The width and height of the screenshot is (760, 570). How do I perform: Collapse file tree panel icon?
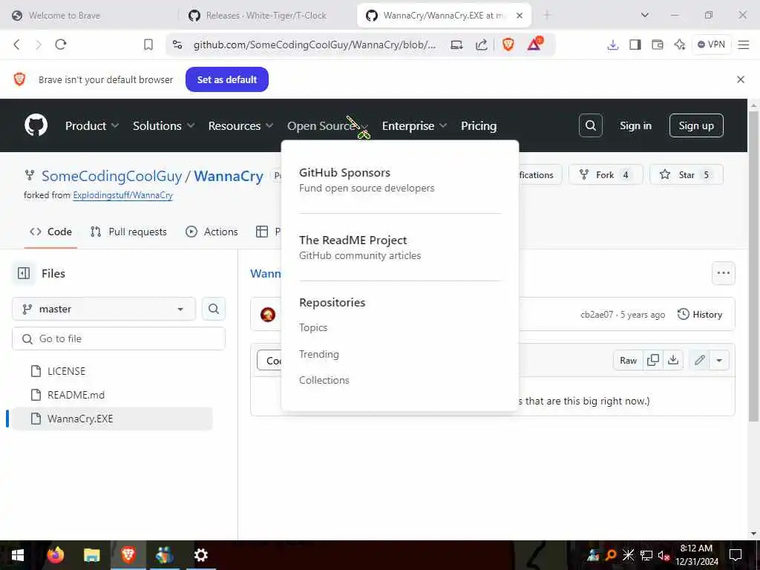tap(24, 273)
